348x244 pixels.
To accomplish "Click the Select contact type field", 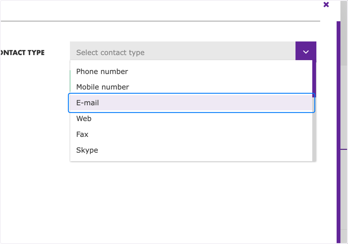I will click(x=183, y=52).
